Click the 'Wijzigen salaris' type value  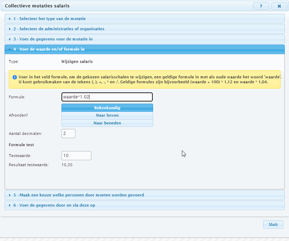(77, 62)
